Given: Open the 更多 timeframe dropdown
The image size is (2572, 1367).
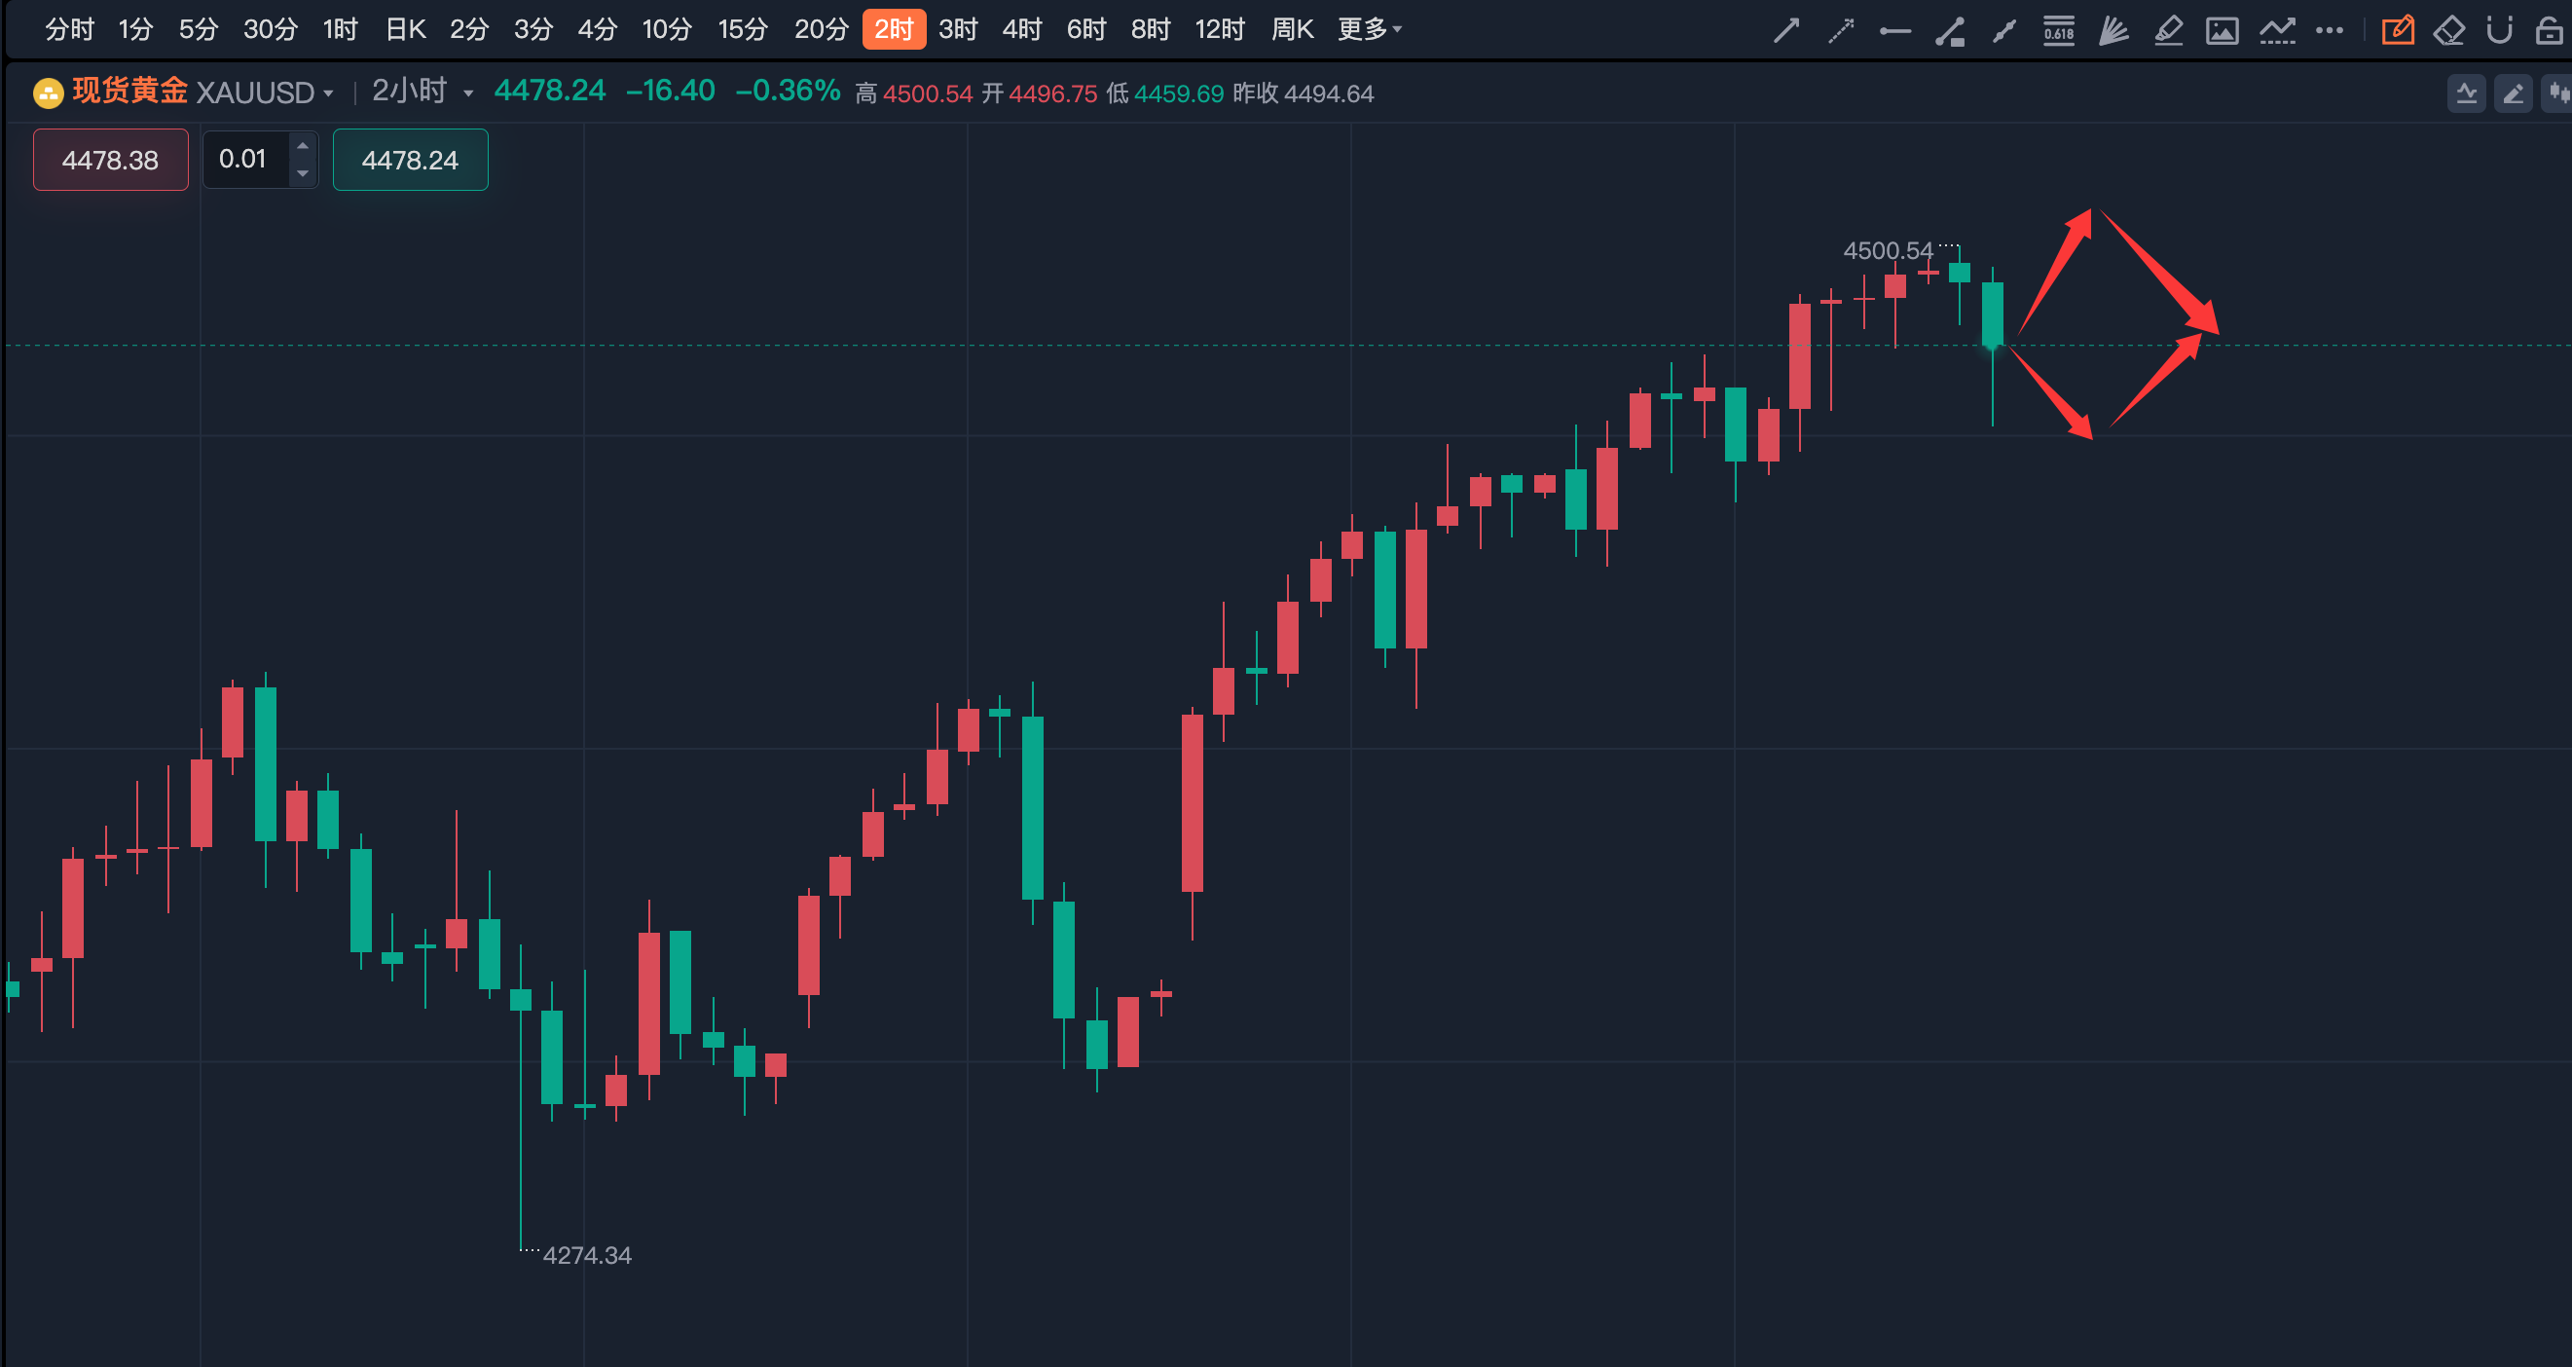Looking at the screenshot, I should click(1369, 30).
